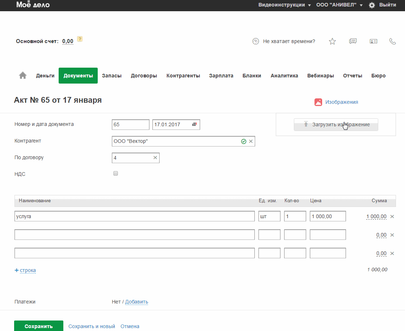The height and width of the screenshot is (331, 405).
Task: Open the chat messages icon
Action: (353, 41)
